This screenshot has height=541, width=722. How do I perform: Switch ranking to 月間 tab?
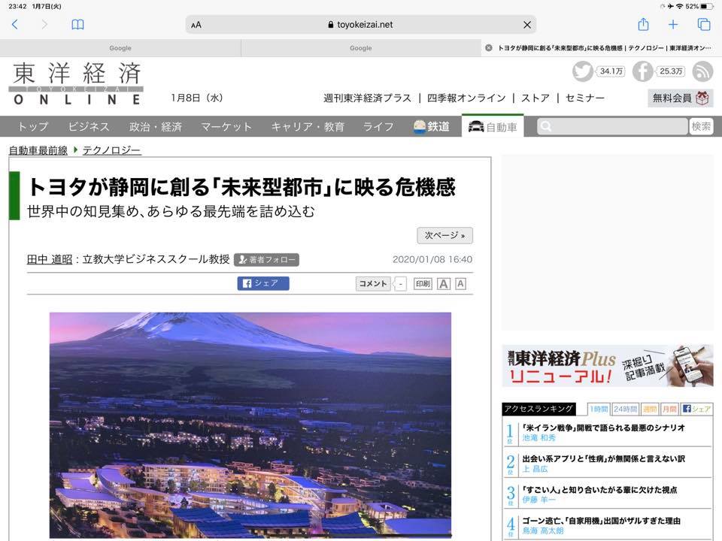coord(669,409)
